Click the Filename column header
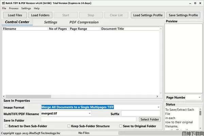 coord(25,29)
